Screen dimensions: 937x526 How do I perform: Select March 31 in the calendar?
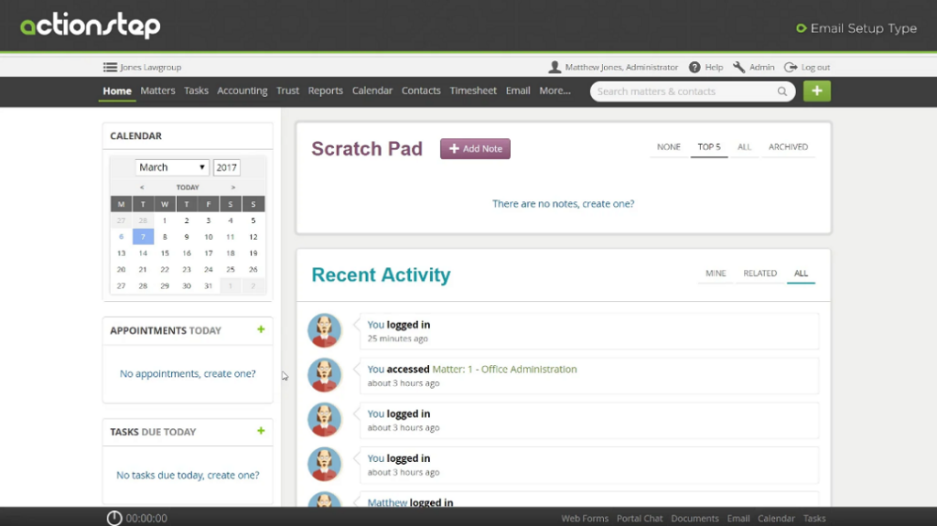[208, 285]
